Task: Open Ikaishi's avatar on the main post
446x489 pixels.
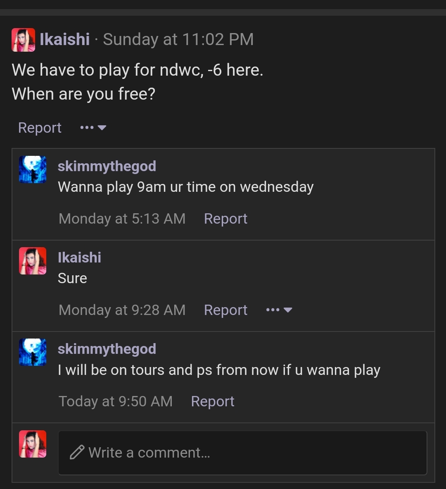Action: [x=24, y=40]
